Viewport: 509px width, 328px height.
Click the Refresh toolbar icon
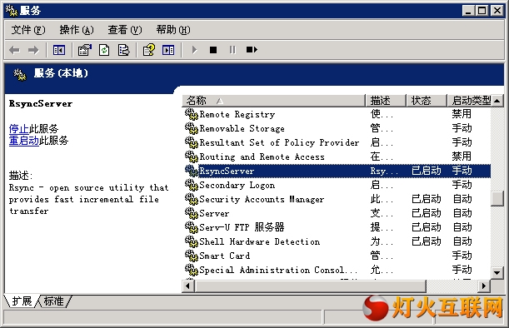pyautogui.click(x=104, y=50)
